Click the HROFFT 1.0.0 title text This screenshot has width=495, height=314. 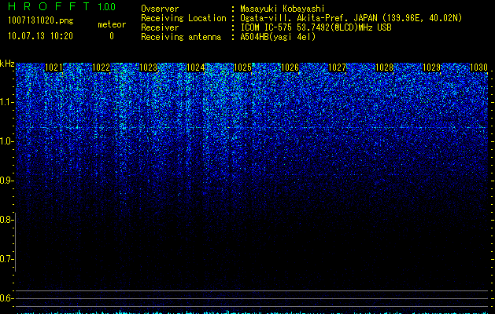click(x=62, y=6)
